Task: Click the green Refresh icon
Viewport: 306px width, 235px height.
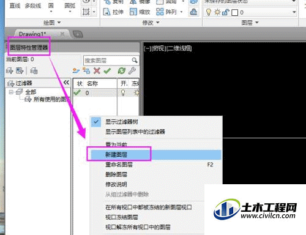Action: [122, 71]
